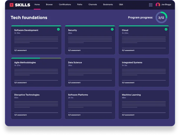Switch to Channels page
This screenshot has height=136, width=180.
point(92,5)
